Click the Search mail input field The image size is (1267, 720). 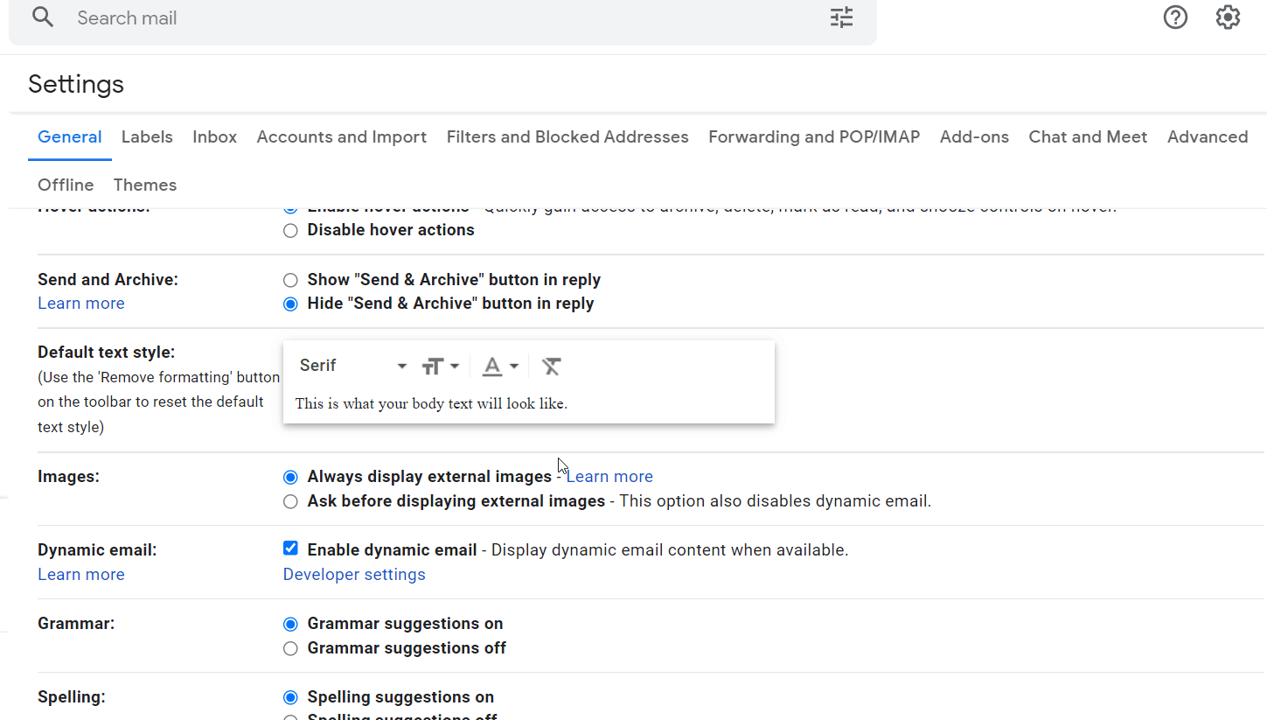[437, 18]
